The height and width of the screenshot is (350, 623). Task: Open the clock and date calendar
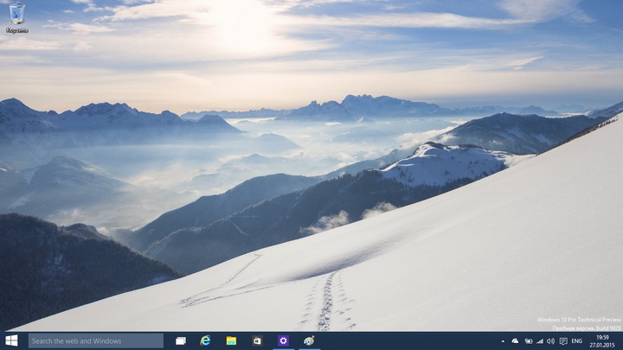[x=602, y=340]
